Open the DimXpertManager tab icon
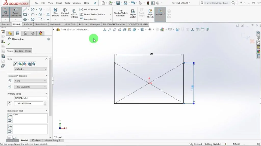This screenshot has height=146, width=261. [33, 33]
